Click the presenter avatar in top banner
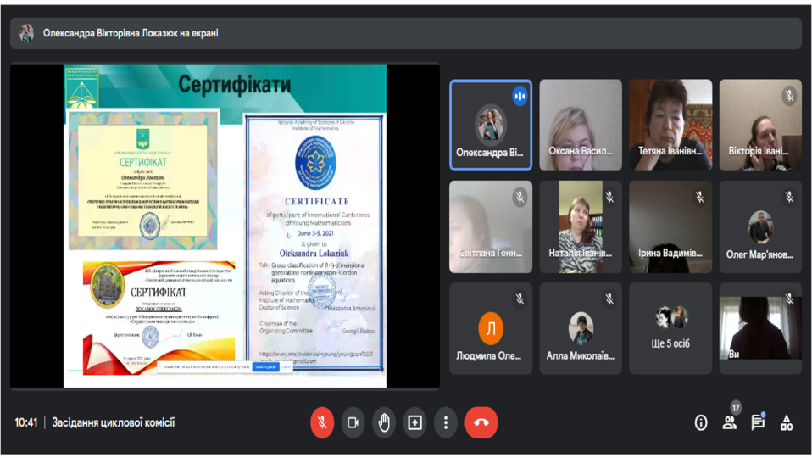812x458 pixels. click(x=26, y=33)
